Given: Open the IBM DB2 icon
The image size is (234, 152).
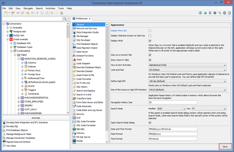Looking at the screenshot, I should (x=74, y=129).
